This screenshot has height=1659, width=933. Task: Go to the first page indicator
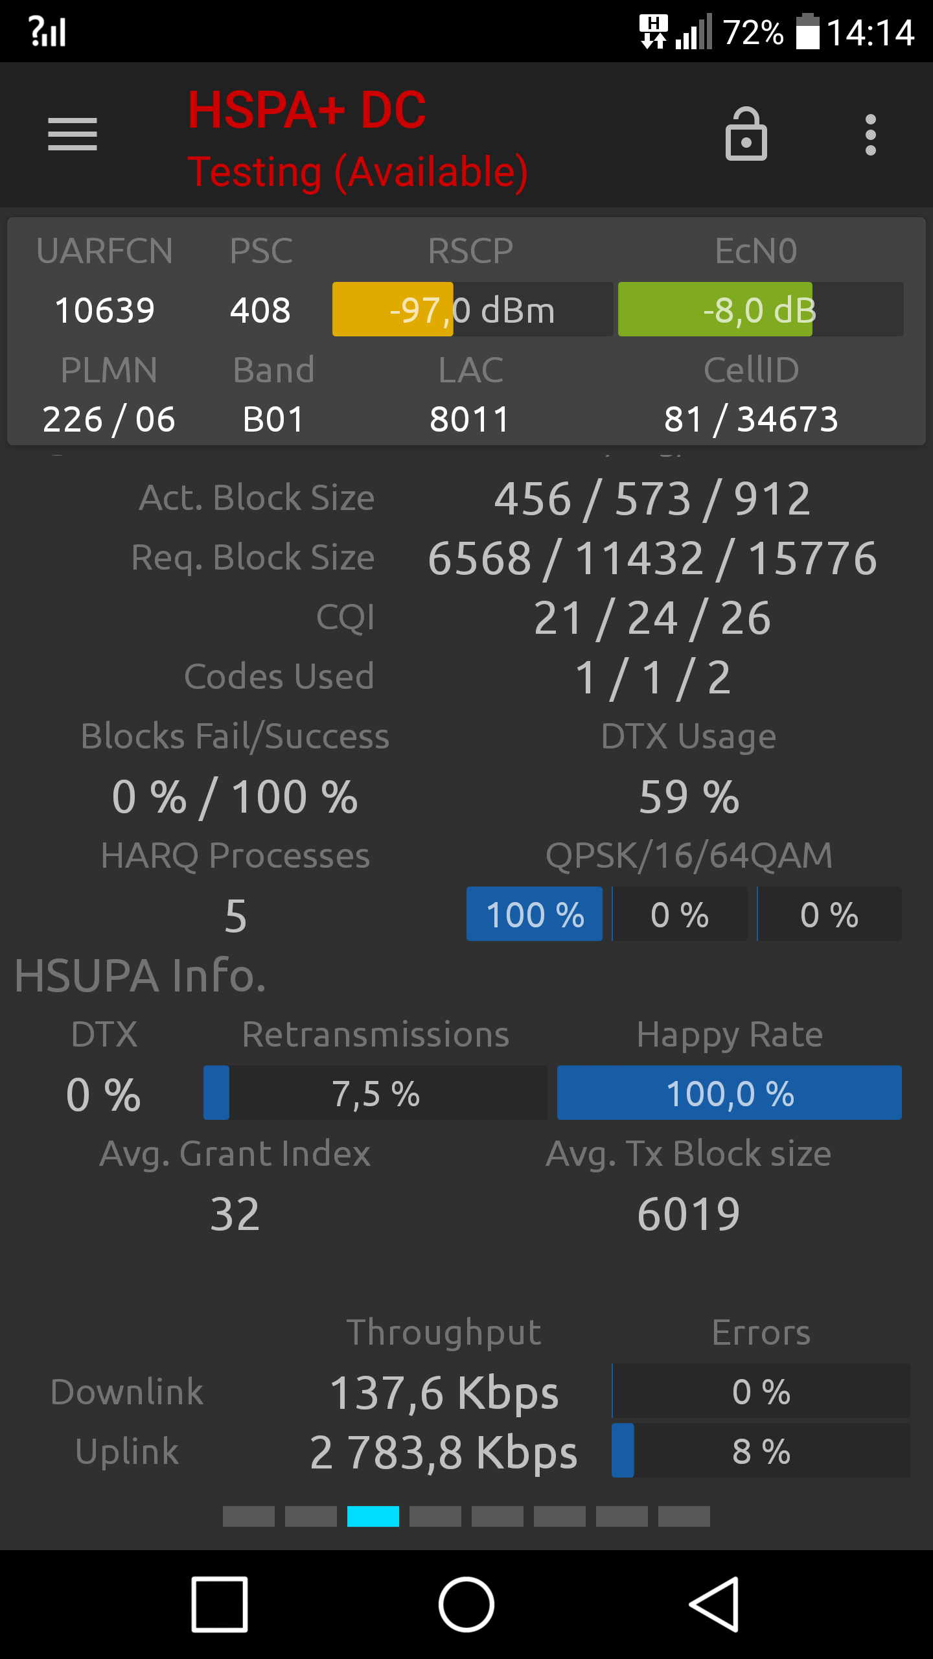pos(249,1516)
